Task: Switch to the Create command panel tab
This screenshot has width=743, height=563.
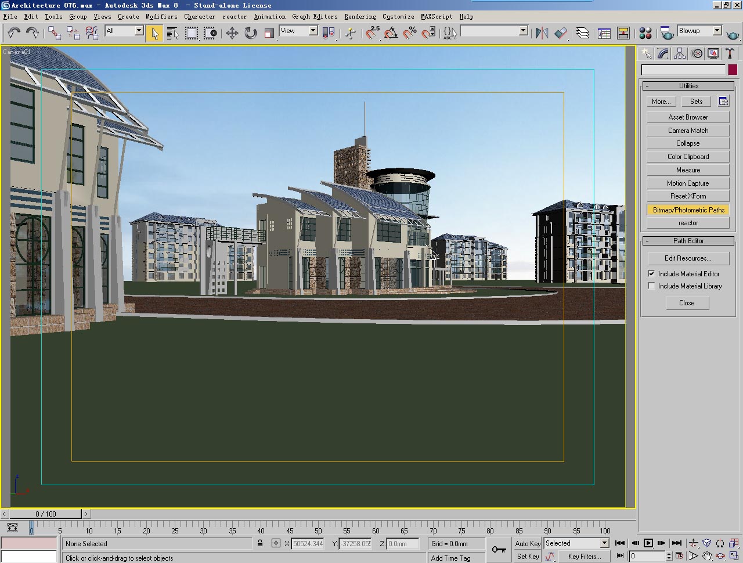Action: [x=646, y=54]
